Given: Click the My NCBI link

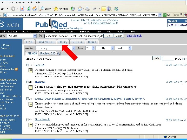Looking at the screenshot, I should 172,21.
